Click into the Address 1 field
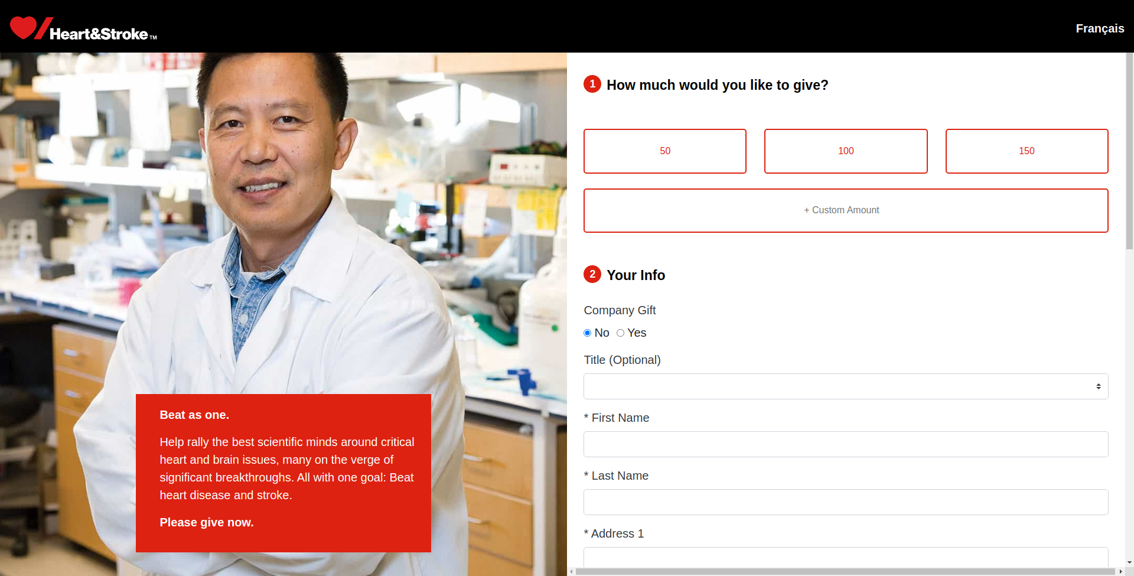 point(845,557)
